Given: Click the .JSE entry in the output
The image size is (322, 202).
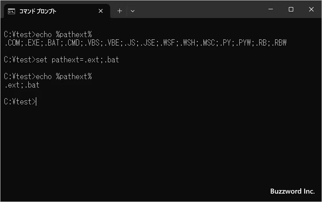Looking at the screenshot, I should coord(147,43).
